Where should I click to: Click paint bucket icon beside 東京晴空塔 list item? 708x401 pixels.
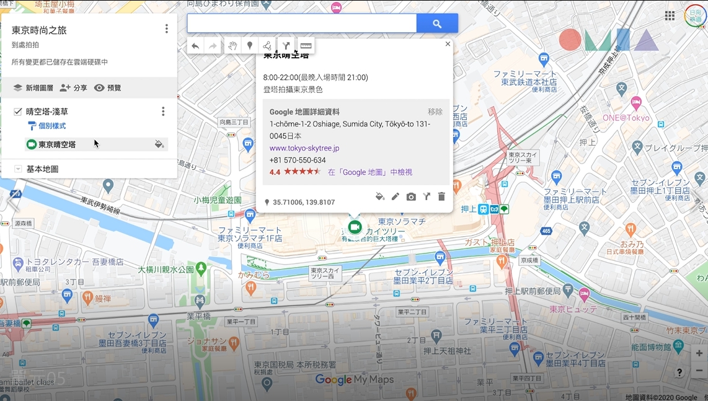tap(159, 144)
